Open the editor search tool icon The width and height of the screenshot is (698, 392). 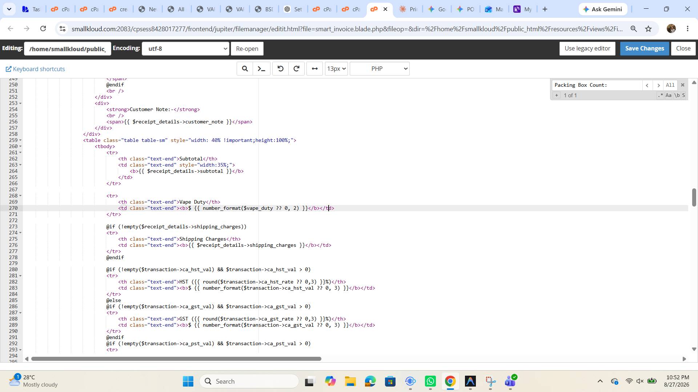coord(245,69)
